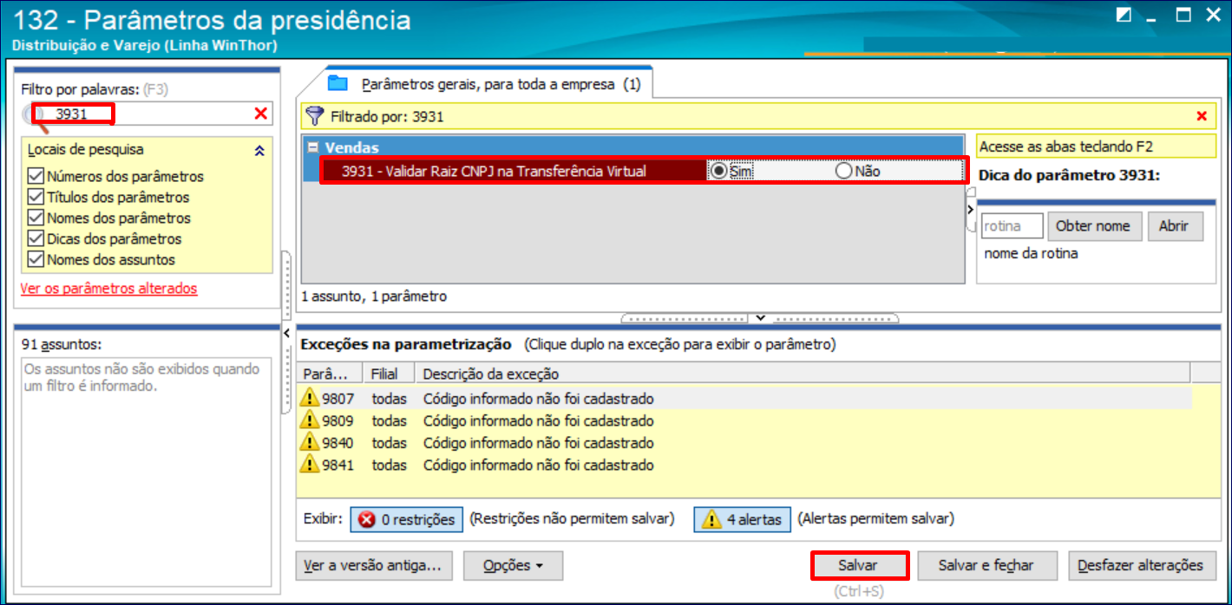Sort by the Filial column header
The height and width of the screenshot is (605, 1232).
point(388,374)
